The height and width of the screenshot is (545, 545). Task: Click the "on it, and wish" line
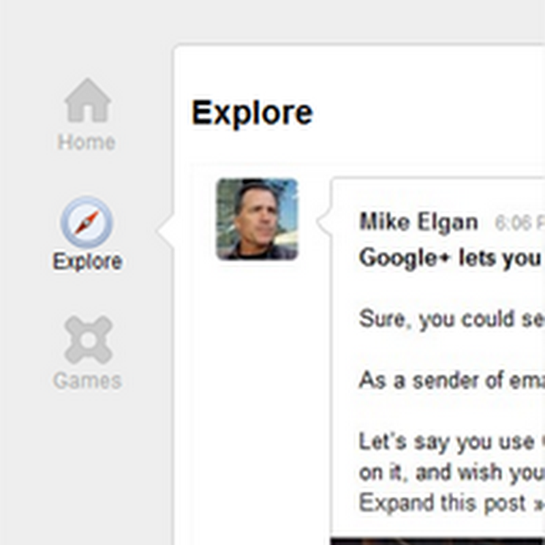click(450, 472)
